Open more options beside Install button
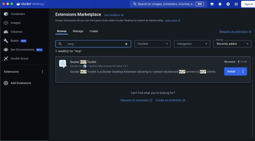The image size is (255, 141). pos(243,71)
